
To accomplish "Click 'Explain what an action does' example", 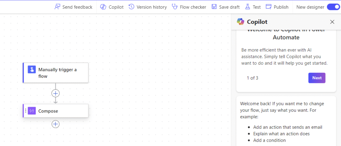I will [x=281, y=134].
